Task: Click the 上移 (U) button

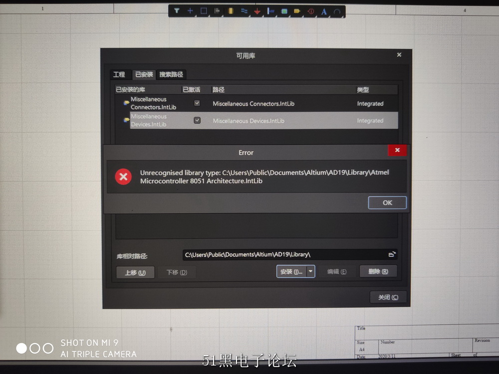Action: 135,273
